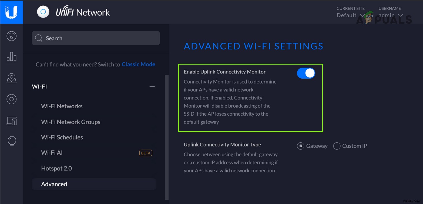
Task: Open Clients using the devices icon
Action: coord(12,121)
